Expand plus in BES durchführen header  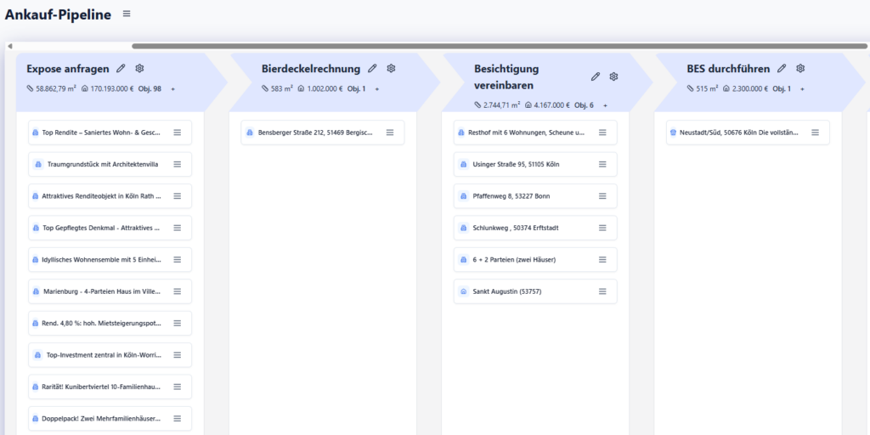802,88
